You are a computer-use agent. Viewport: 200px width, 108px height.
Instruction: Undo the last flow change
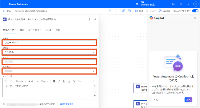(x=110, y=11)
